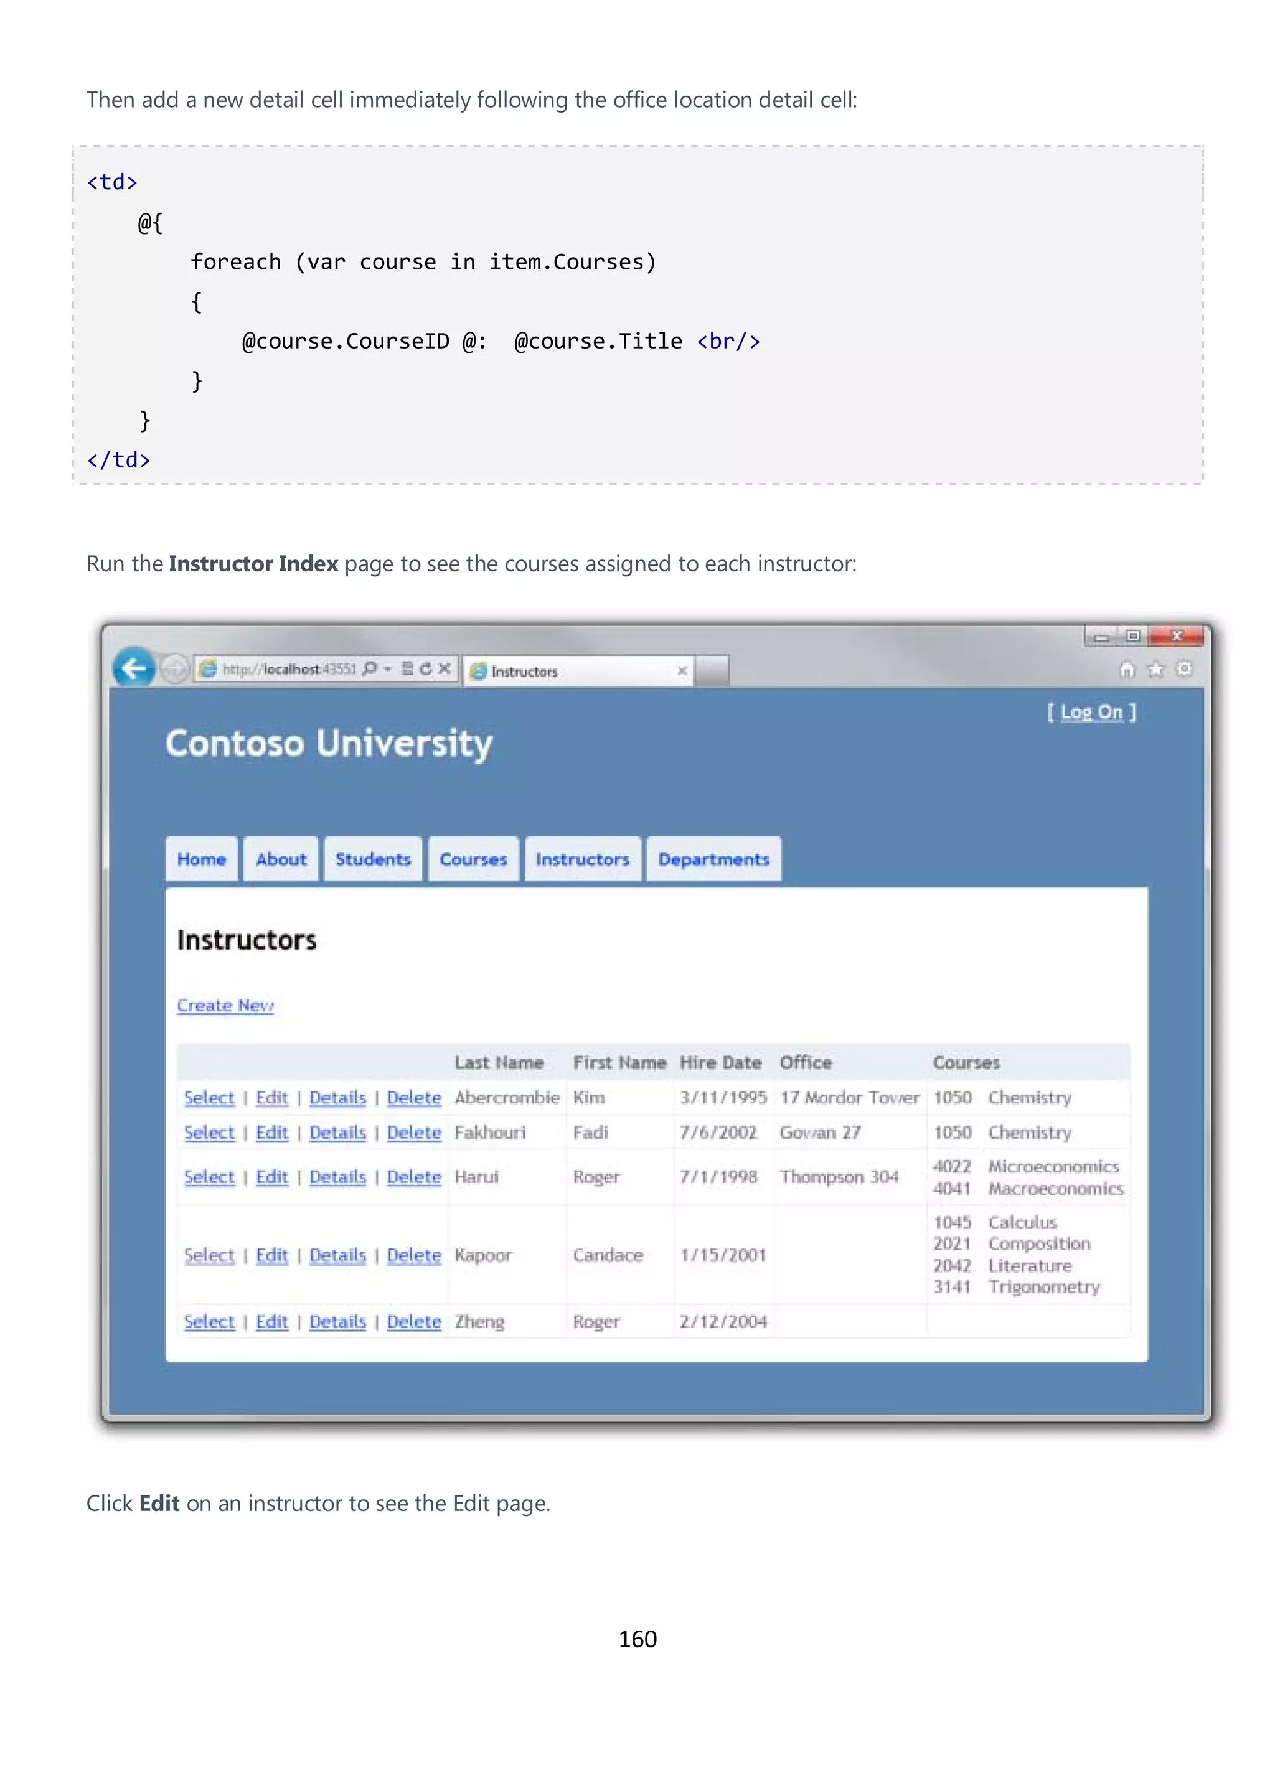The image size is (1275, 1778).
Task: Open the Students menu tab
Action: click(x=374, y=859)
